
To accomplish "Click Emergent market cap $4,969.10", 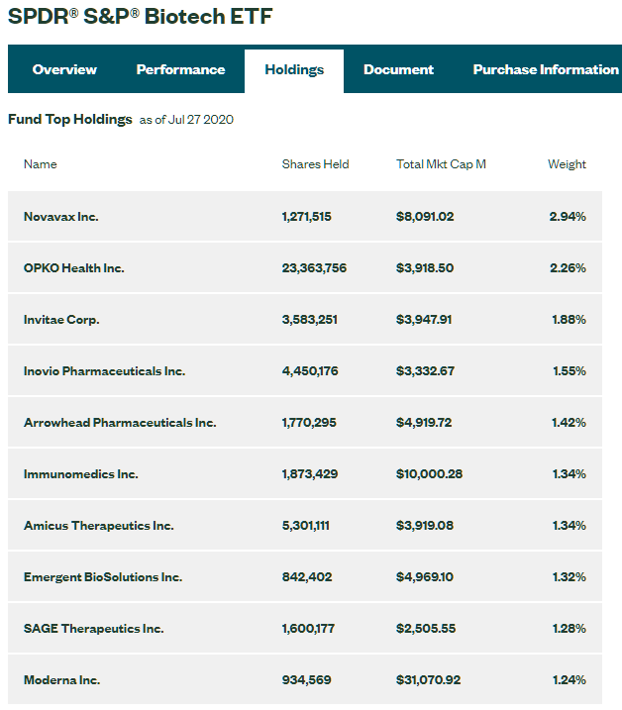I will pos(425,577).
